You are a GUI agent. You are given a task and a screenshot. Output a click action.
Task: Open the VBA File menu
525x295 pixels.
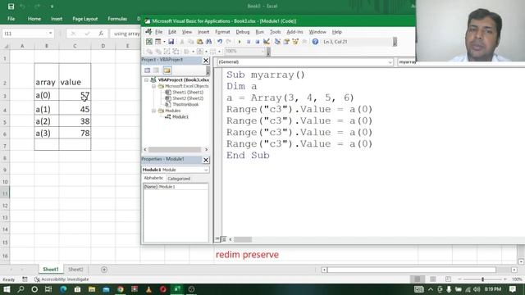click(158, 32)
